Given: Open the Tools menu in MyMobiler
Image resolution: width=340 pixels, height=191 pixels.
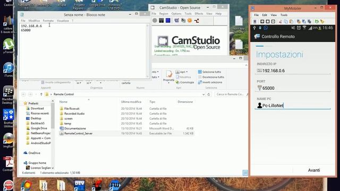Looking at the screenshot, I should (x=284, y=15).
